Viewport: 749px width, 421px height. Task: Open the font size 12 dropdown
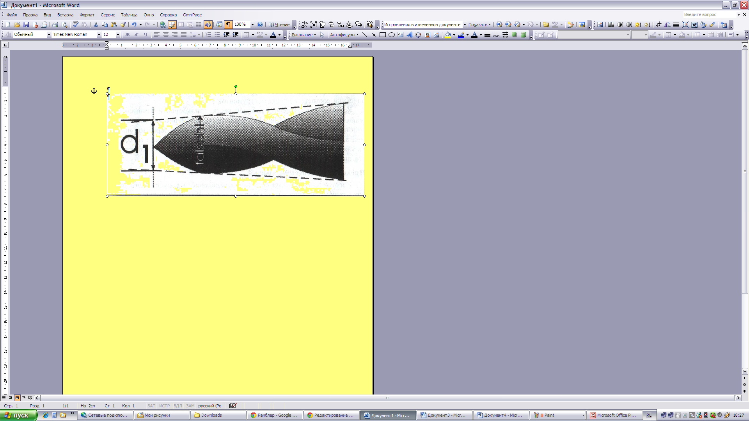tap(118, 35)
